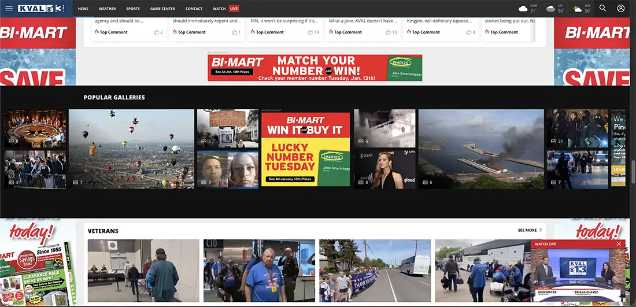
Task: Click the right Bi-Mart Save side ad
Action: click(592, 51)
